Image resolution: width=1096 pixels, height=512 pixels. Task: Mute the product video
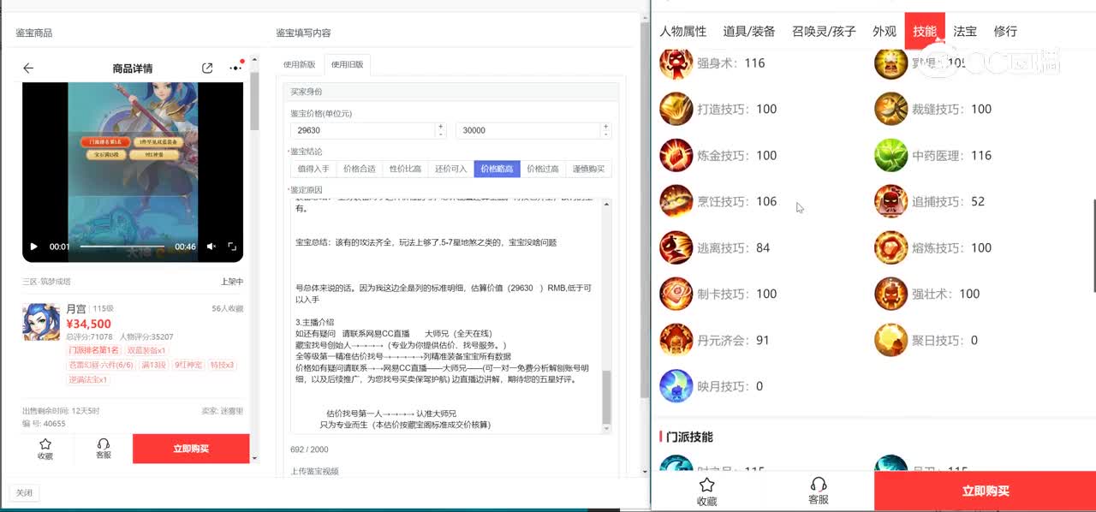[211, 247]
